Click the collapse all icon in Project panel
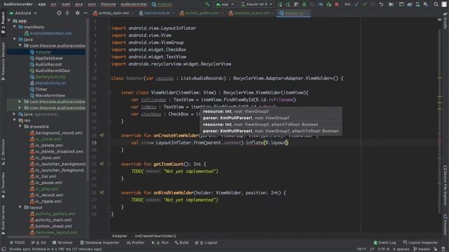The height and width of the screenshot is (252, 449). 67,13
